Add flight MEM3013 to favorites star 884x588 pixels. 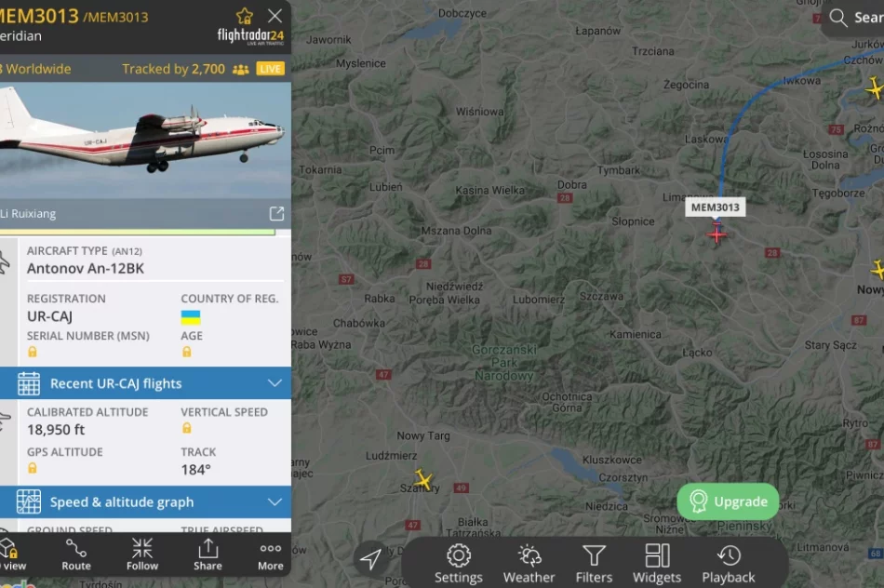(x=244, y=16)
